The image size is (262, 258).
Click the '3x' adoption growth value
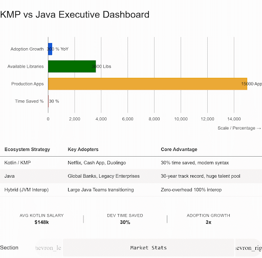click(x=208, y=222)
